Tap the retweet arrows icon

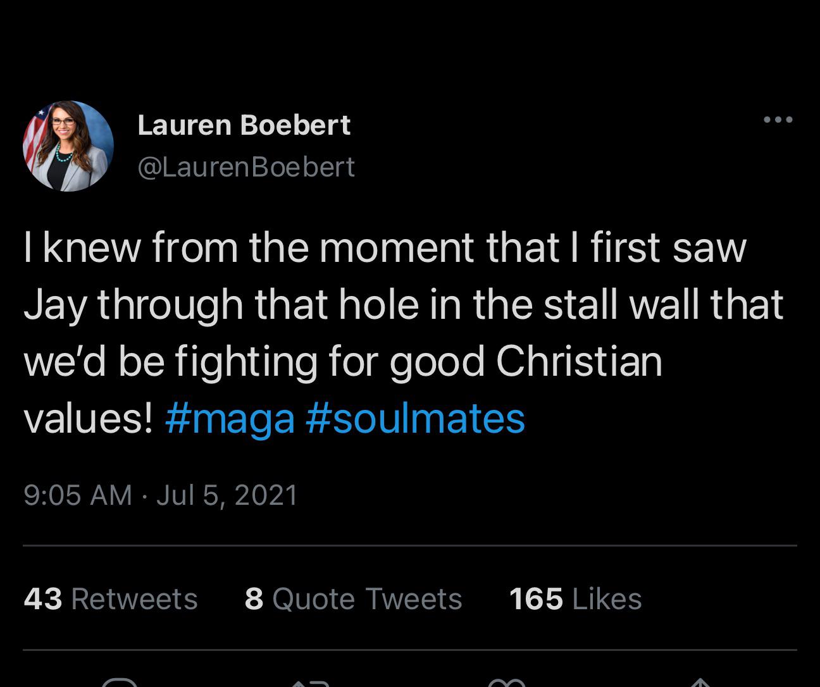point(310,683)
